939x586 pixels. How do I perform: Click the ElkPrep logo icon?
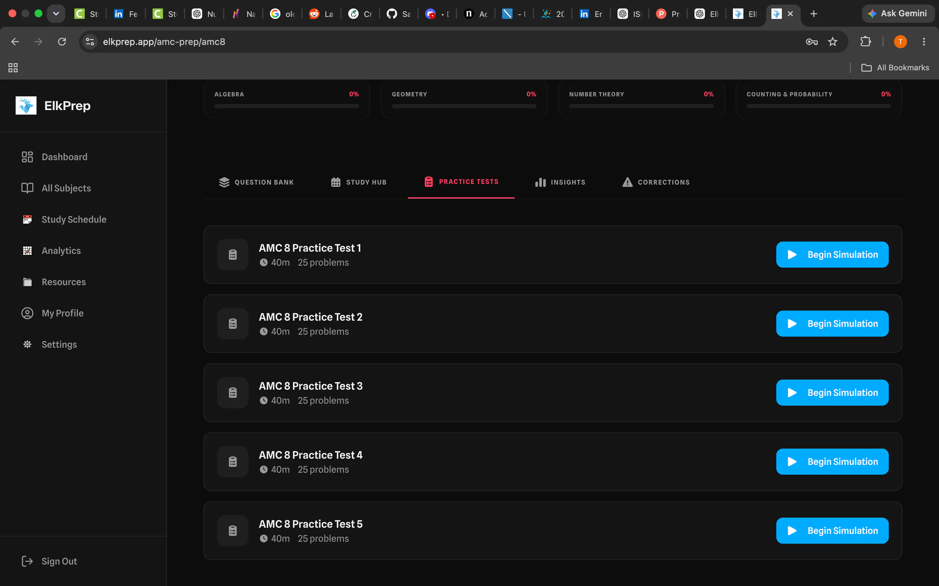[26, 105]
